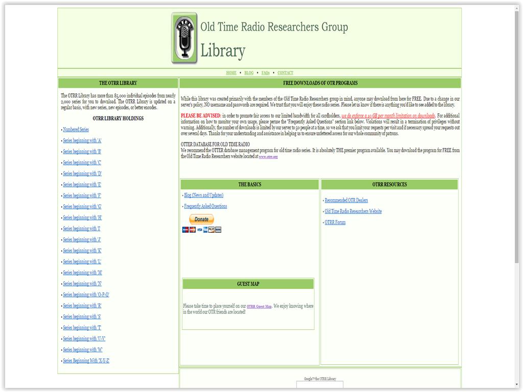
Task: Open the HOME nav link
Action: 231,72
